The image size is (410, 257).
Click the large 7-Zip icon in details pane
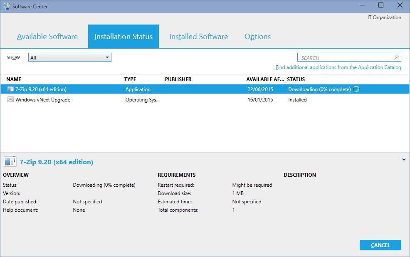point(10,162)
